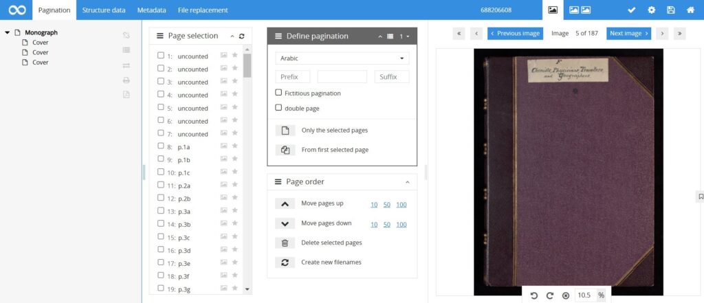This screenshot has height=303, width=704.
Task: Open the column count 1 dropdown
Action: pos(404,36)
